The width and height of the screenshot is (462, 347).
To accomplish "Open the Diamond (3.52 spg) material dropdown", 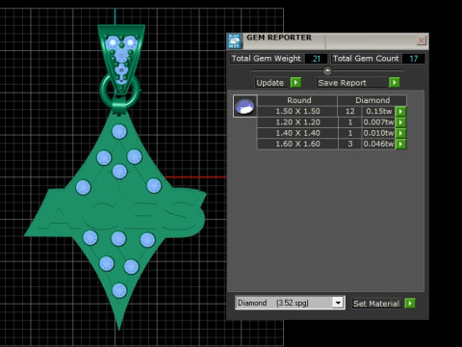I will [x=338, y=303].
